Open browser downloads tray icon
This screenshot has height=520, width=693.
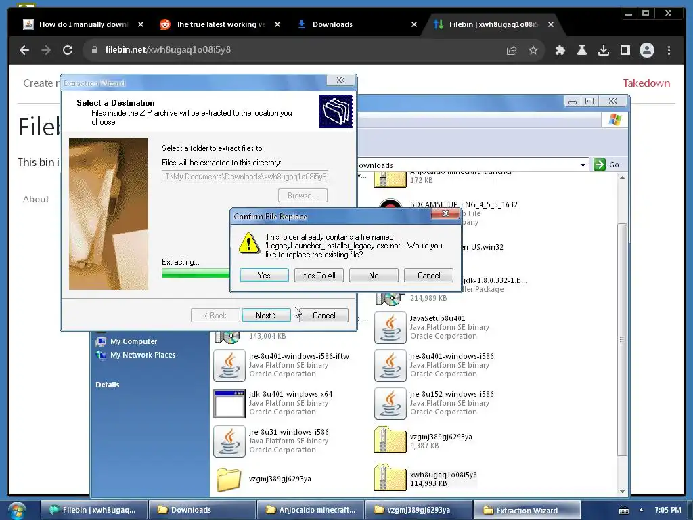point(603,50)
